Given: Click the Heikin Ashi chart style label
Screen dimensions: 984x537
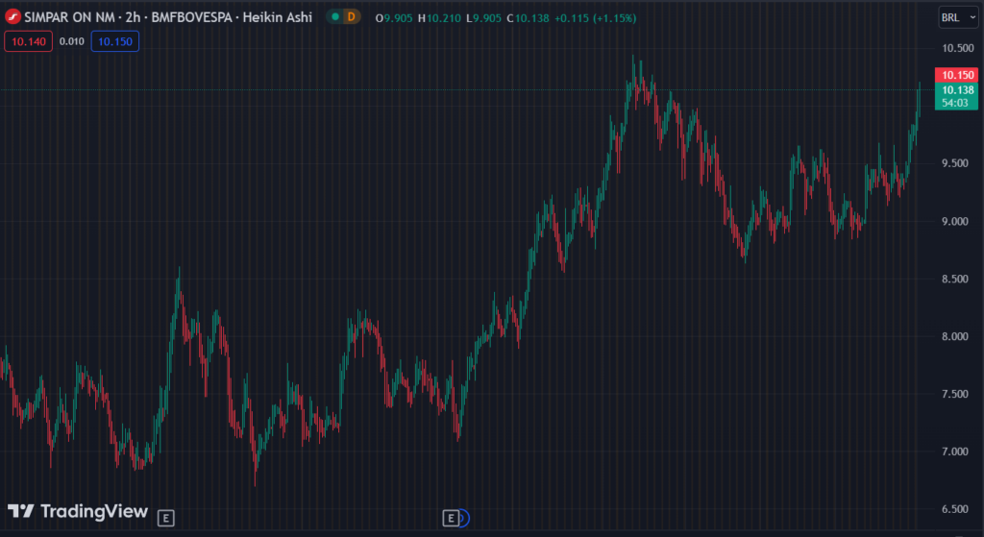Looking at the screenshot, I should pyautogui.click(x=278, y=17).
